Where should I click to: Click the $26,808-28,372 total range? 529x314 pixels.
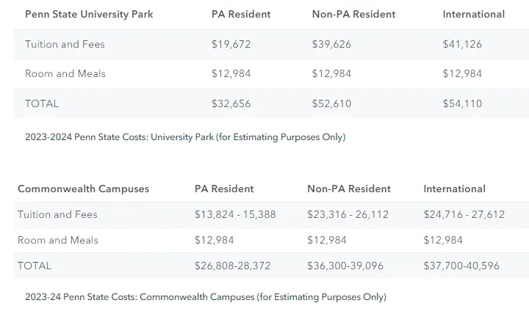[232, 266]
